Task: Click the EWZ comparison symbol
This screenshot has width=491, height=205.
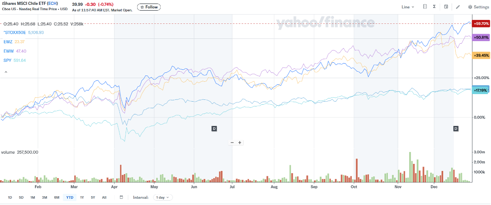Action: 7,42
